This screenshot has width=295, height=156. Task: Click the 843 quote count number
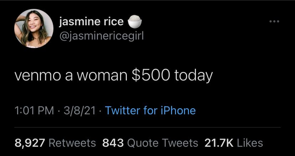113,143
